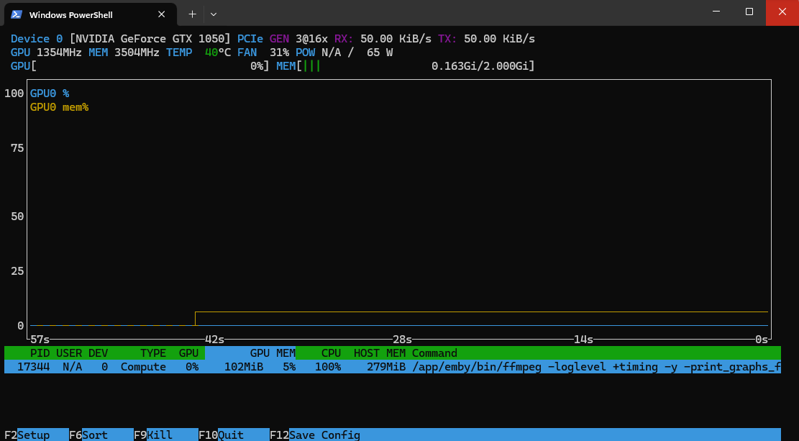Click the 57s time axis label
Viewport: 799px width, 441px height.
coord(40,340)
